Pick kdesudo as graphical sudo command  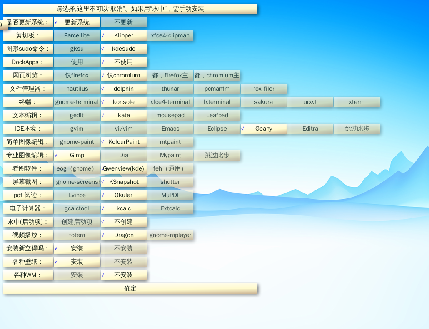tap(124, 49)
